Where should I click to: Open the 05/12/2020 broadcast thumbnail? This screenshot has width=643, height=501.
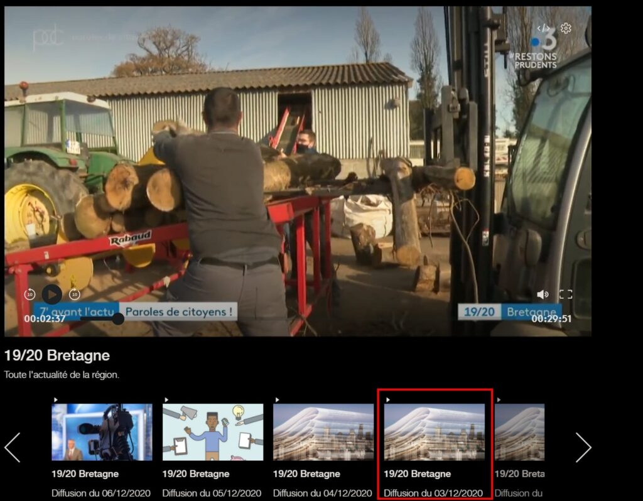213,432
